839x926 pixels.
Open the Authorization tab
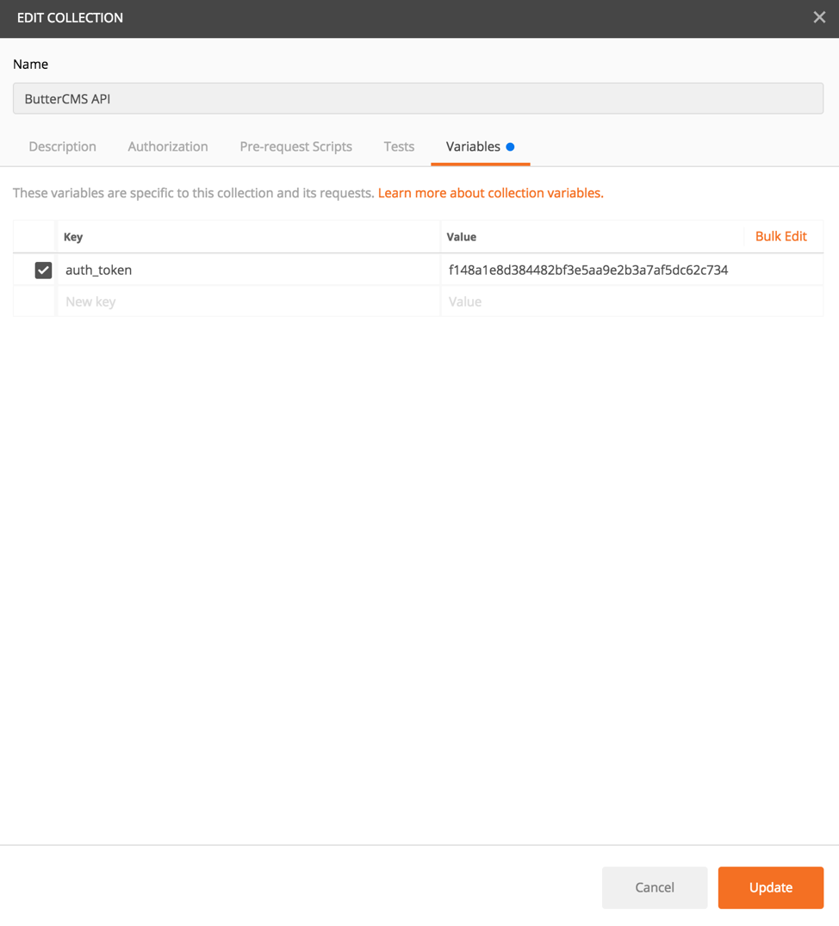click(x=168, y=146)
